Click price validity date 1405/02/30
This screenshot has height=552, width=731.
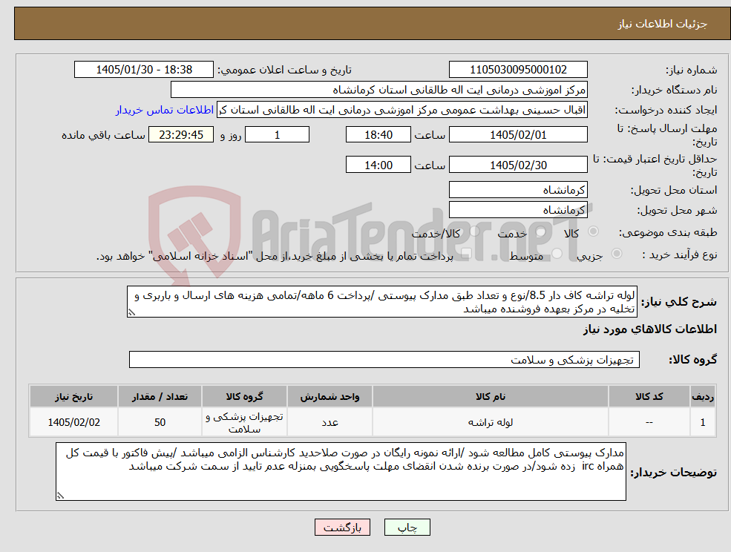coord(518,165)
